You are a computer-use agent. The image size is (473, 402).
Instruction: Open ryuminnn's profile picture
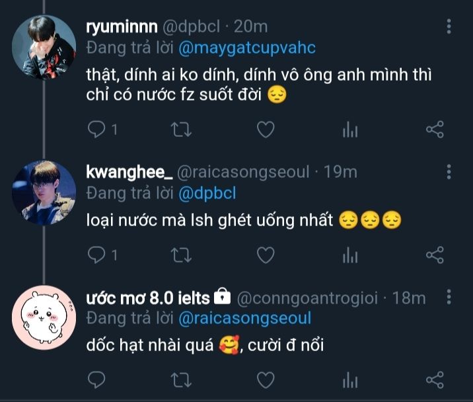tap(44, 48)
